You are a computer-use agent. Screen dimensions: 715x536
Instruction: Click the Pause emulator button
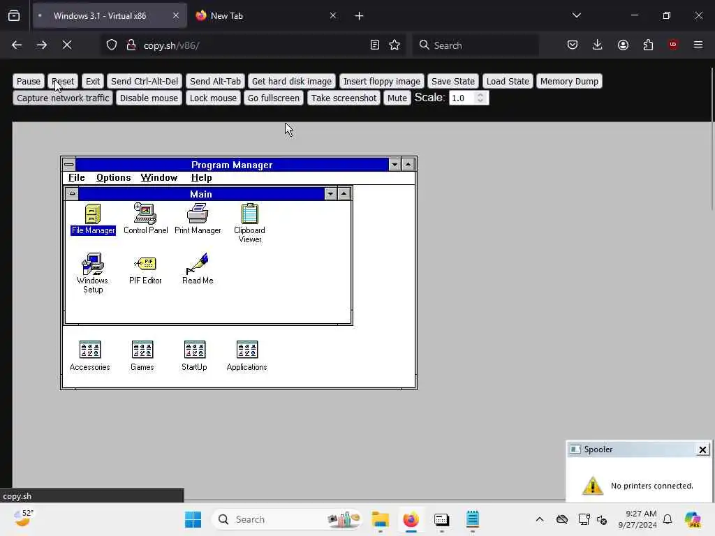coord(29,81)
